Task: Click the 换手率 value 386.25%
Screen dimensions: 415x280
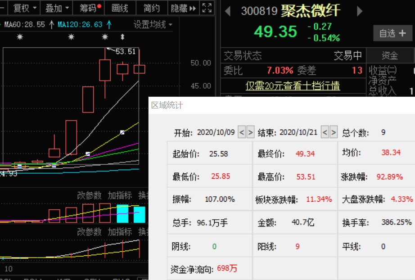Action: [397, 222]
